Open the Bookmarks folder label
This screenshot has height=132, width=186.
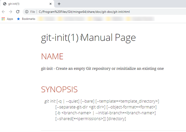click(x=29, y=19)
